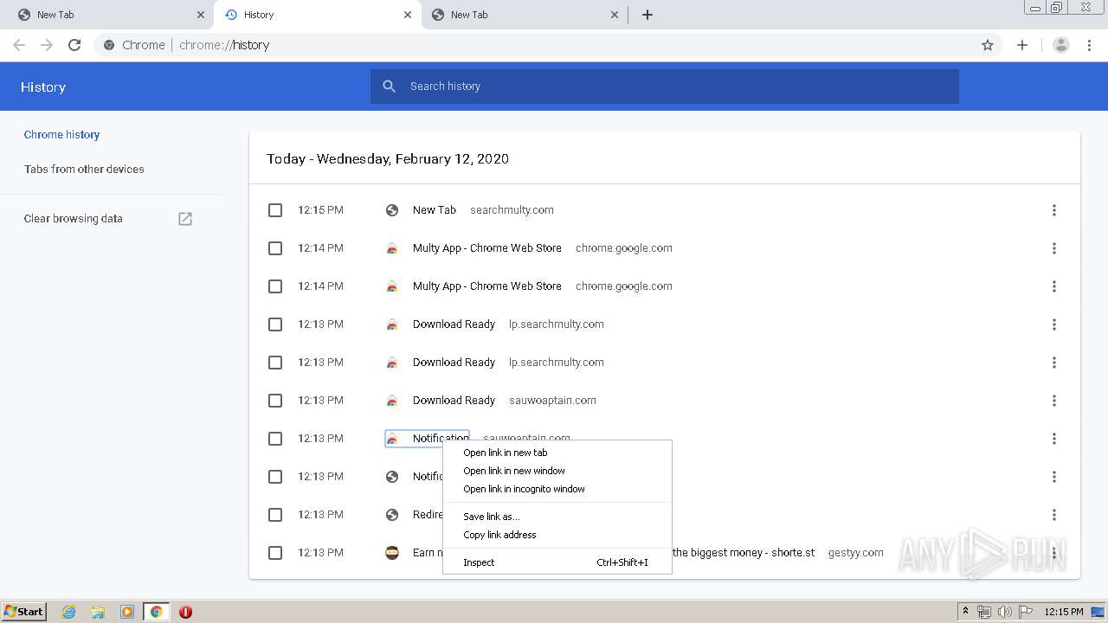This screenshot has width=1108, height=623.
Task: Open Tabs from other devices
Action: [x=84, y=170]
